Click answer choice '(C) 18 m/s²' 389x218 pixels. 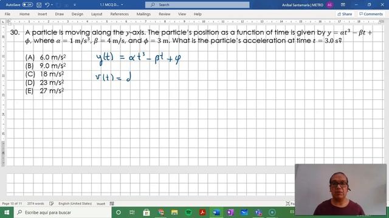pyautogui.click(x=44, y=74)
